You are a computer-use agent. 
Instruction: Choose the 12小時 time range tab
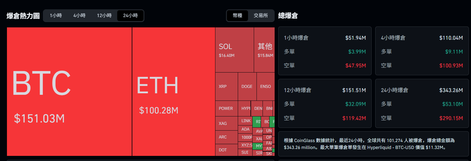(104, 16)
